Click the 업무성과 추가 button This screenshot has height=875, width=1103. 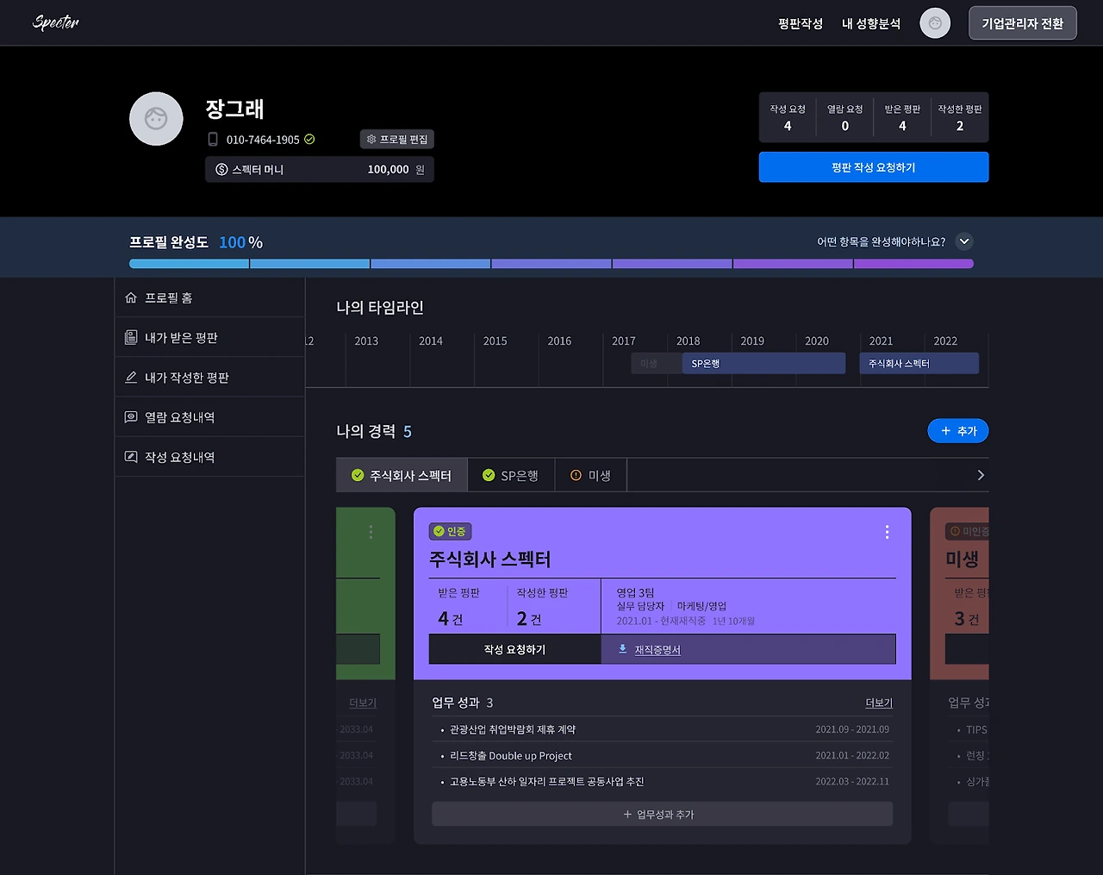662,814
